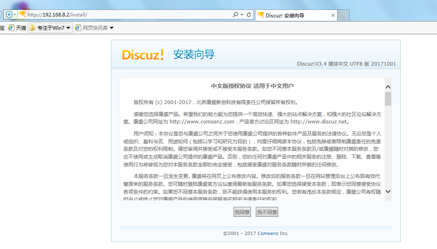Expand the 专注于Win7 dropdown arrow
The width and height of the screenshot is (437, 249).
tap(68, 28)
